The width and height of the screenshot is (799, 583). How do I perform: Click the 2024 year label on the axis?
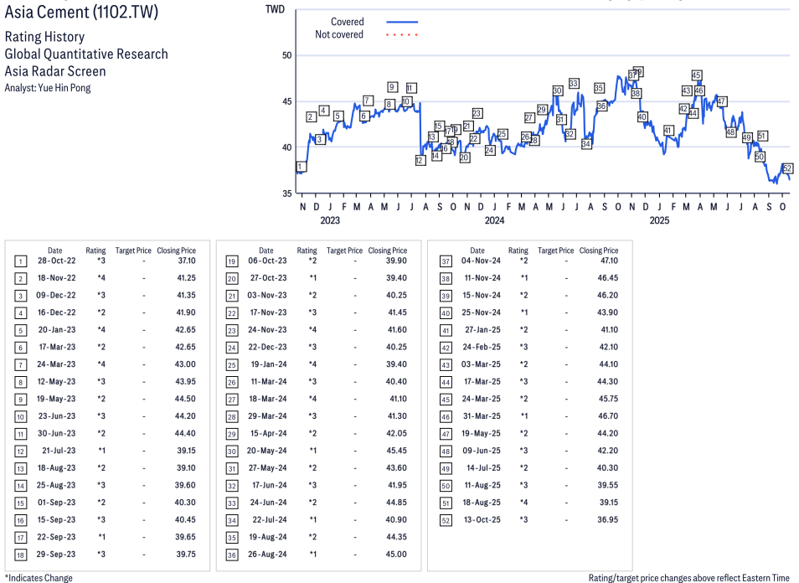(494, 221)
